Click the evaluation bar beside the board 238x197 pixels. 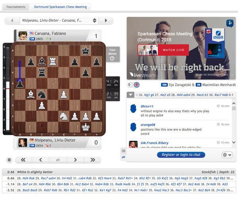(x=8, y=88)
